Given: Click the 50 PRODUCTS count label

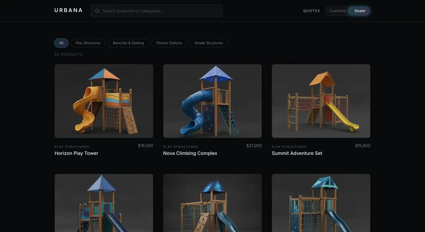Looking at the screenshot, I should tap(68, 54).
